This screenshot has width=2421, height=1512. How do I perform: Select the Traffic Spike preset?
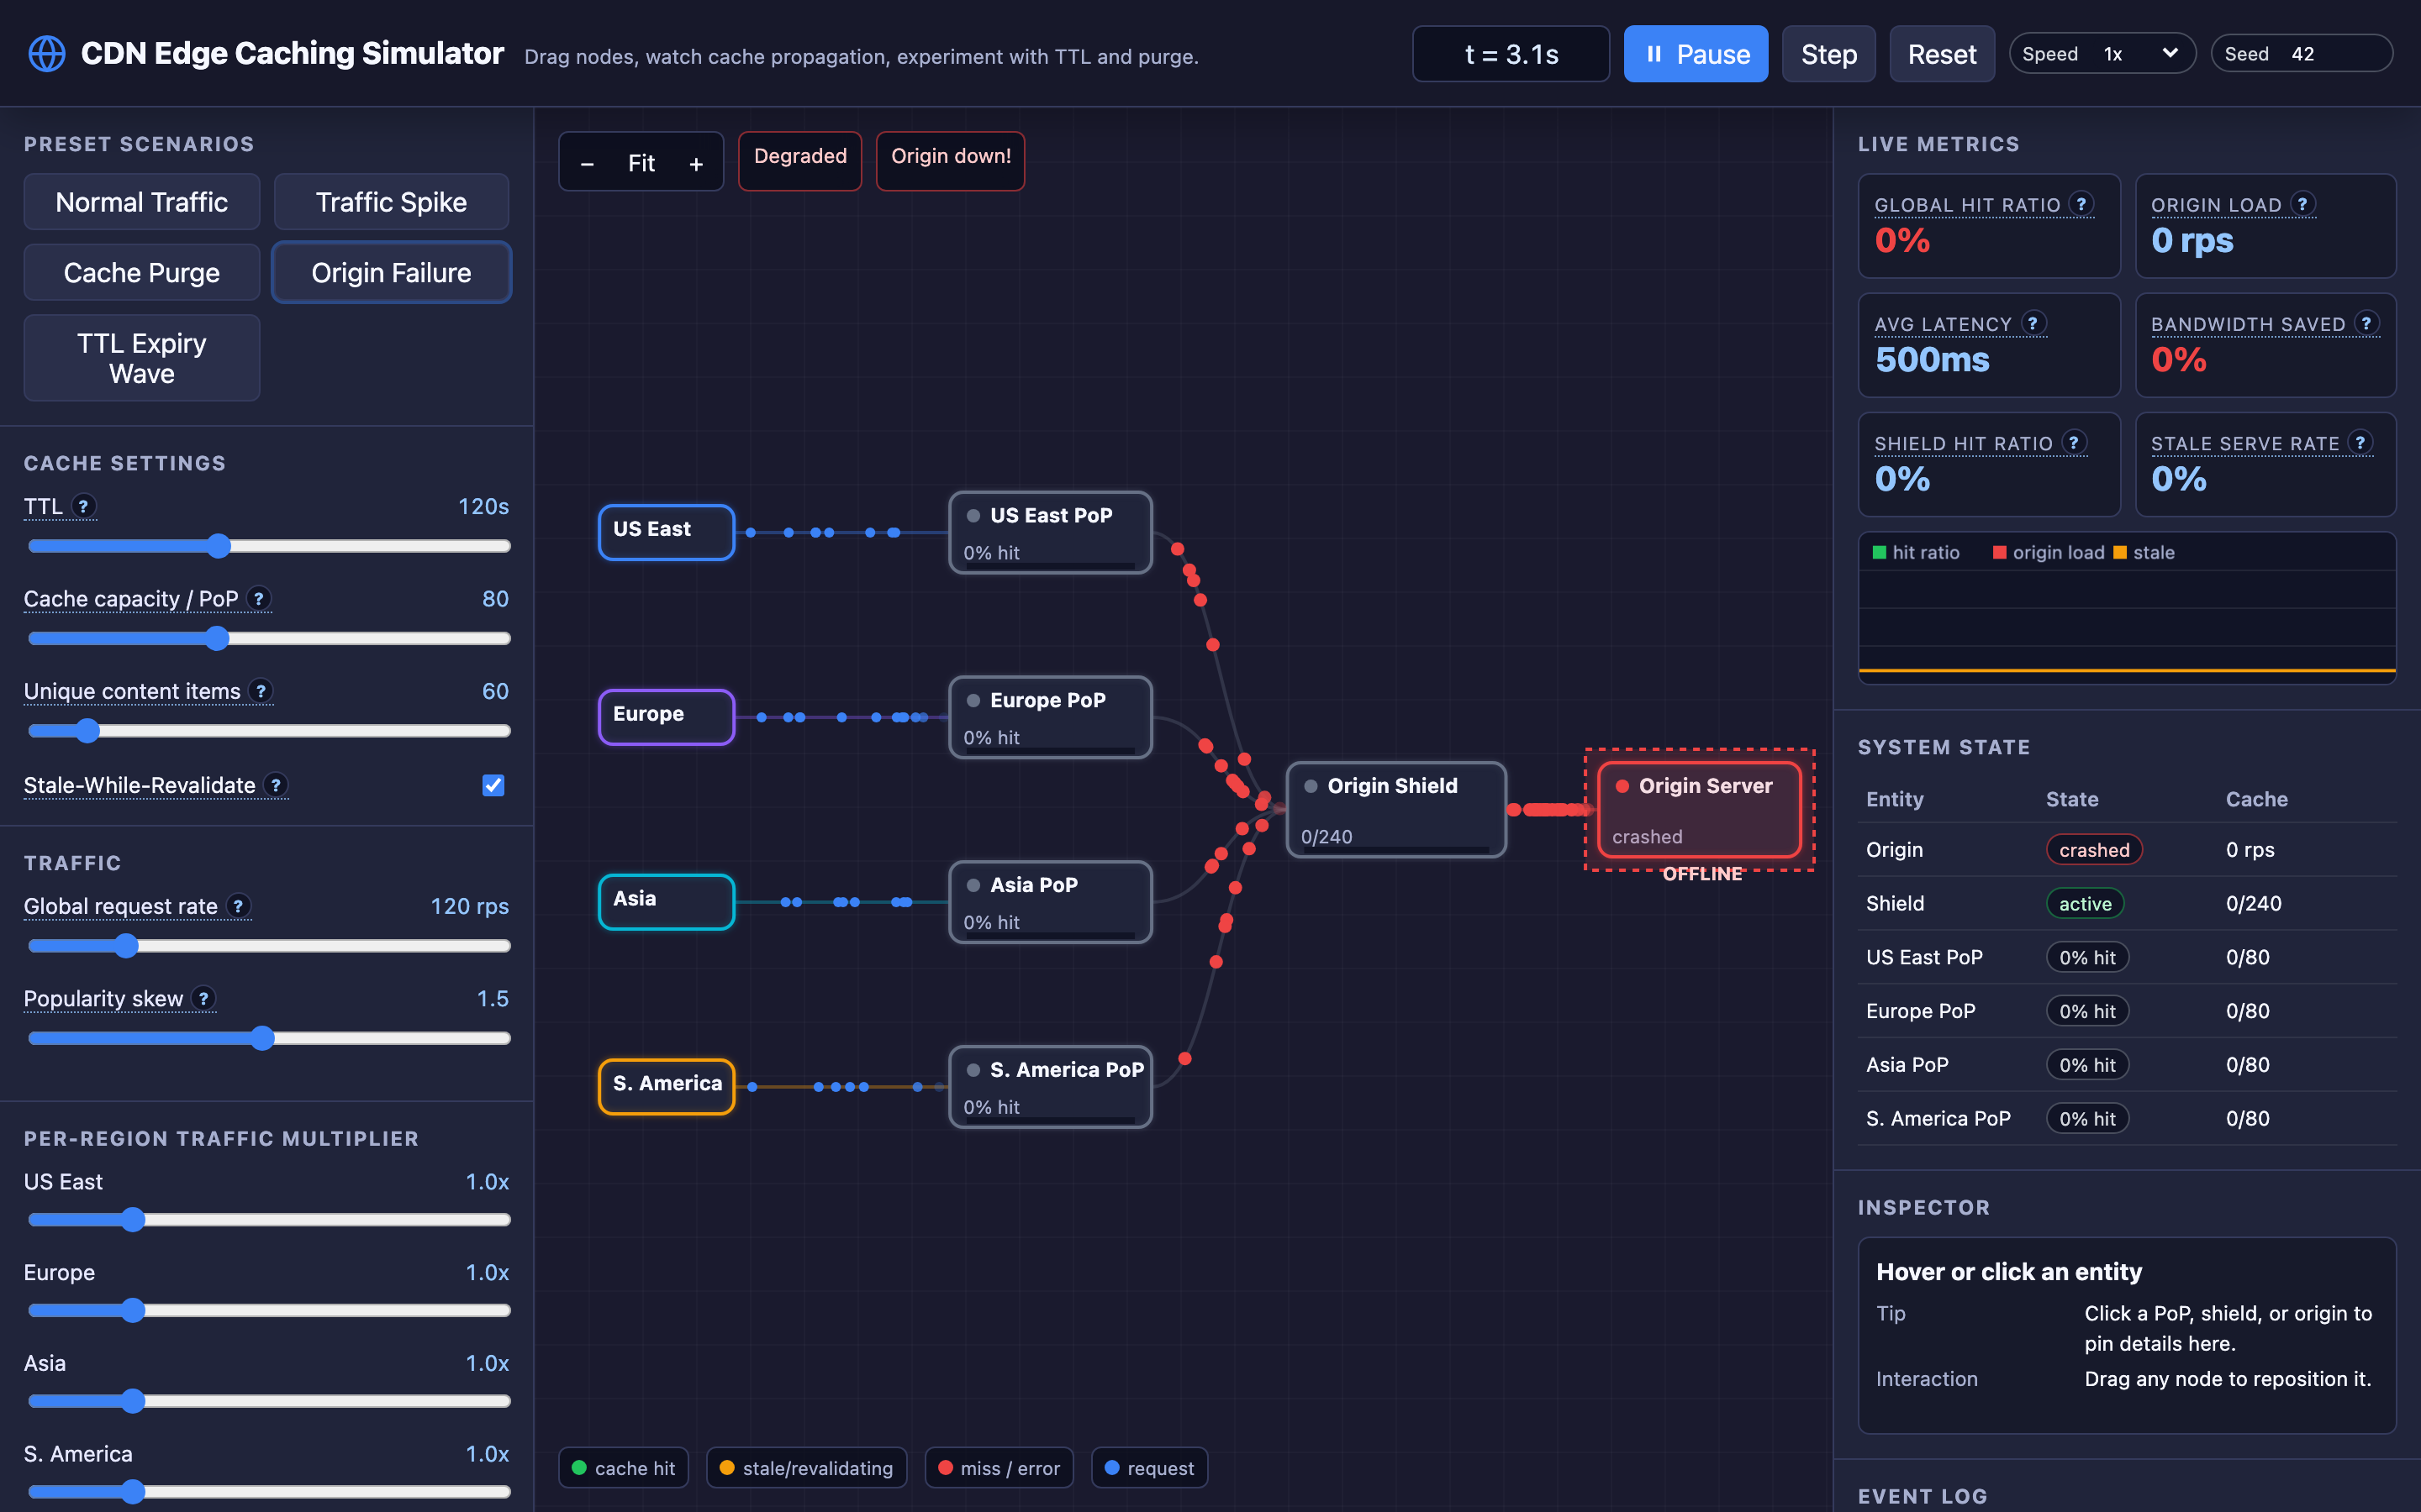point(391,202)
